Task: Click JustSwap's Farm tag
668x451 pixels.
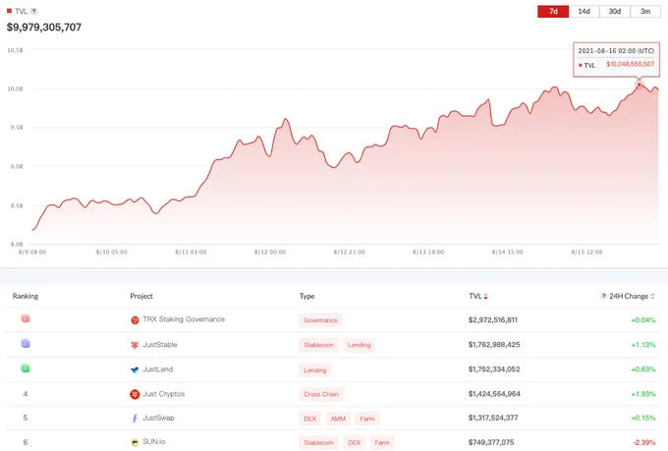Action: coord(367,419)
